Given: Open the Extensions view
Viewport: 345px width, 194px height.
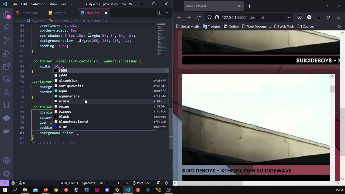Looking at the screenshot, I should (x=6, y=66).
